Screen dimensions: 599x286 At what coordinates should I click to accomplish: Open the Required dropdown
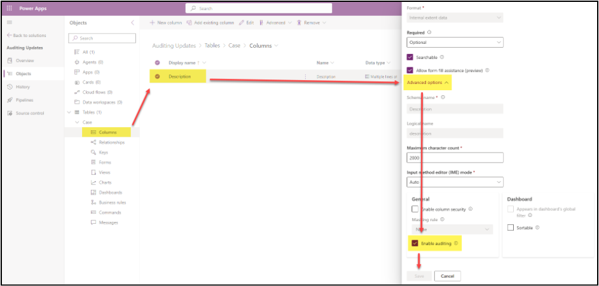[x=455, y=43]
